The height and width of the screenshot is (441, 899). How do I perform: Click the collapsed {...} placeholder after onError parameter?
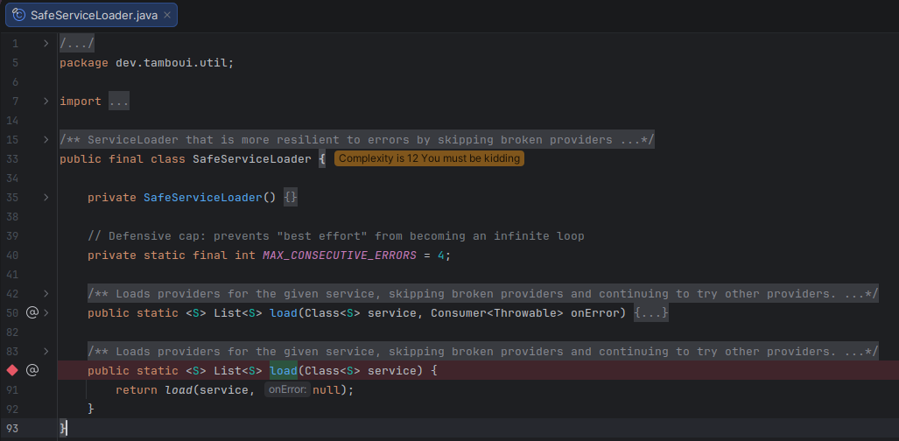tap(650, 313)
